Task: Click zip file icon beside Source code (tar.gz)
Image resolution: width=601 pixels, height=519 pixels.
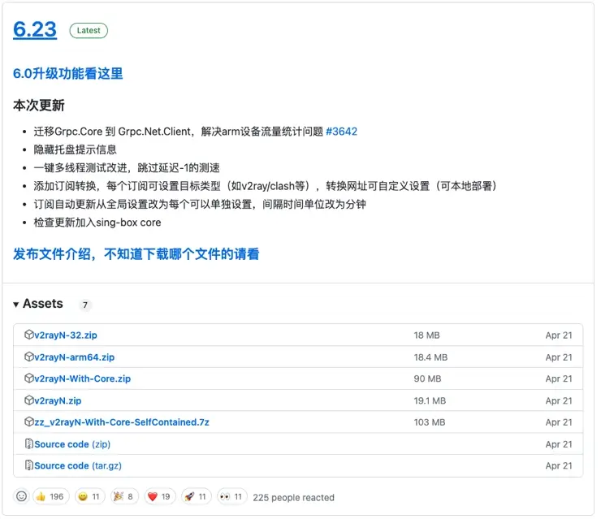Action: [28, 465]
